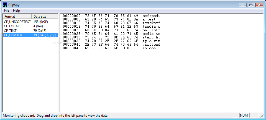Sort by the Data size column header

(x=45, y=16)
